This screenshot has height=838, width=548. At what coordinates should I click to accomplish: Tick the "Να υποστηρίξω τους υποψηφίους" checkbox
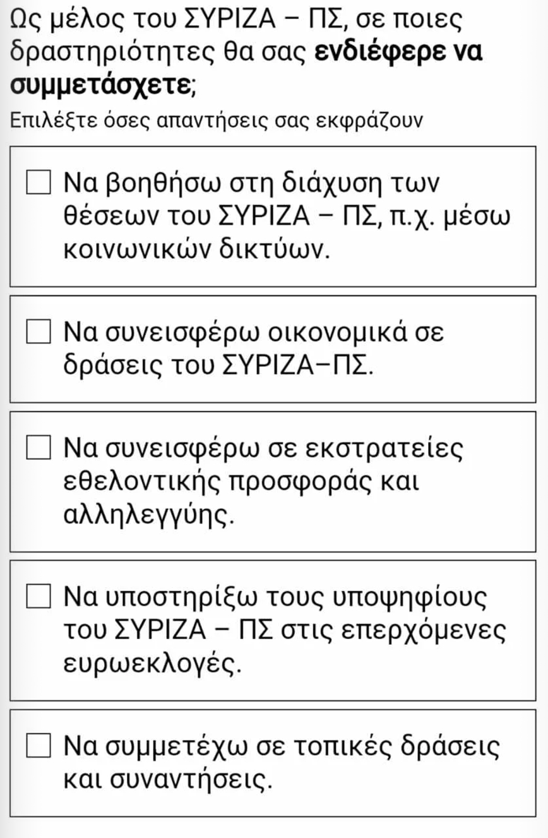tap(38, 595)
